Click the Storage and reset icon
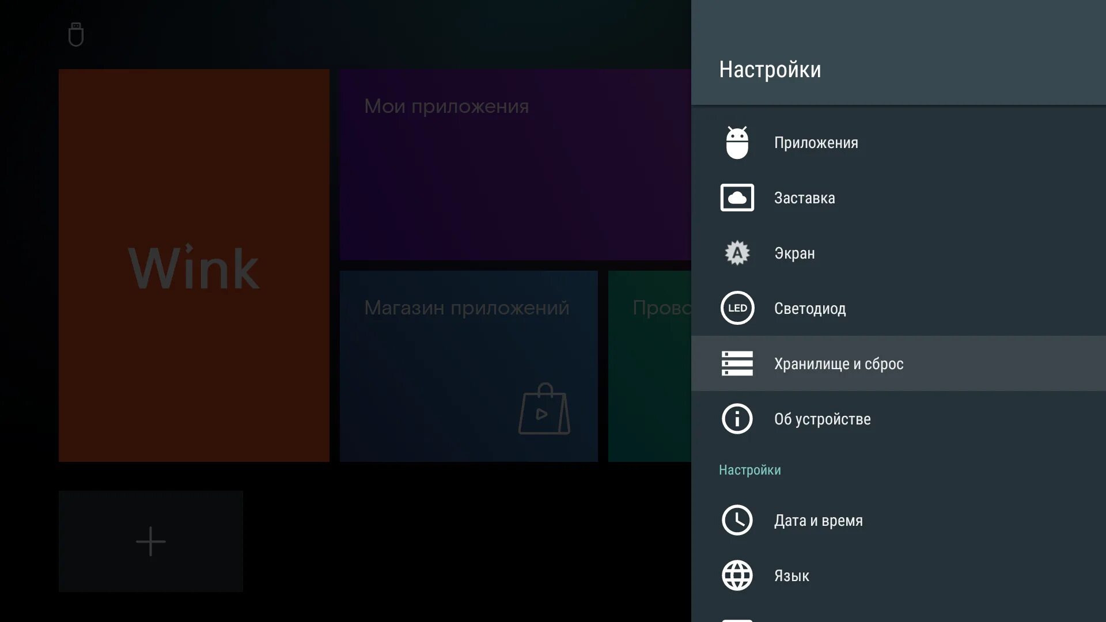This screenshot has height=622, width=1106. (737, 363)
